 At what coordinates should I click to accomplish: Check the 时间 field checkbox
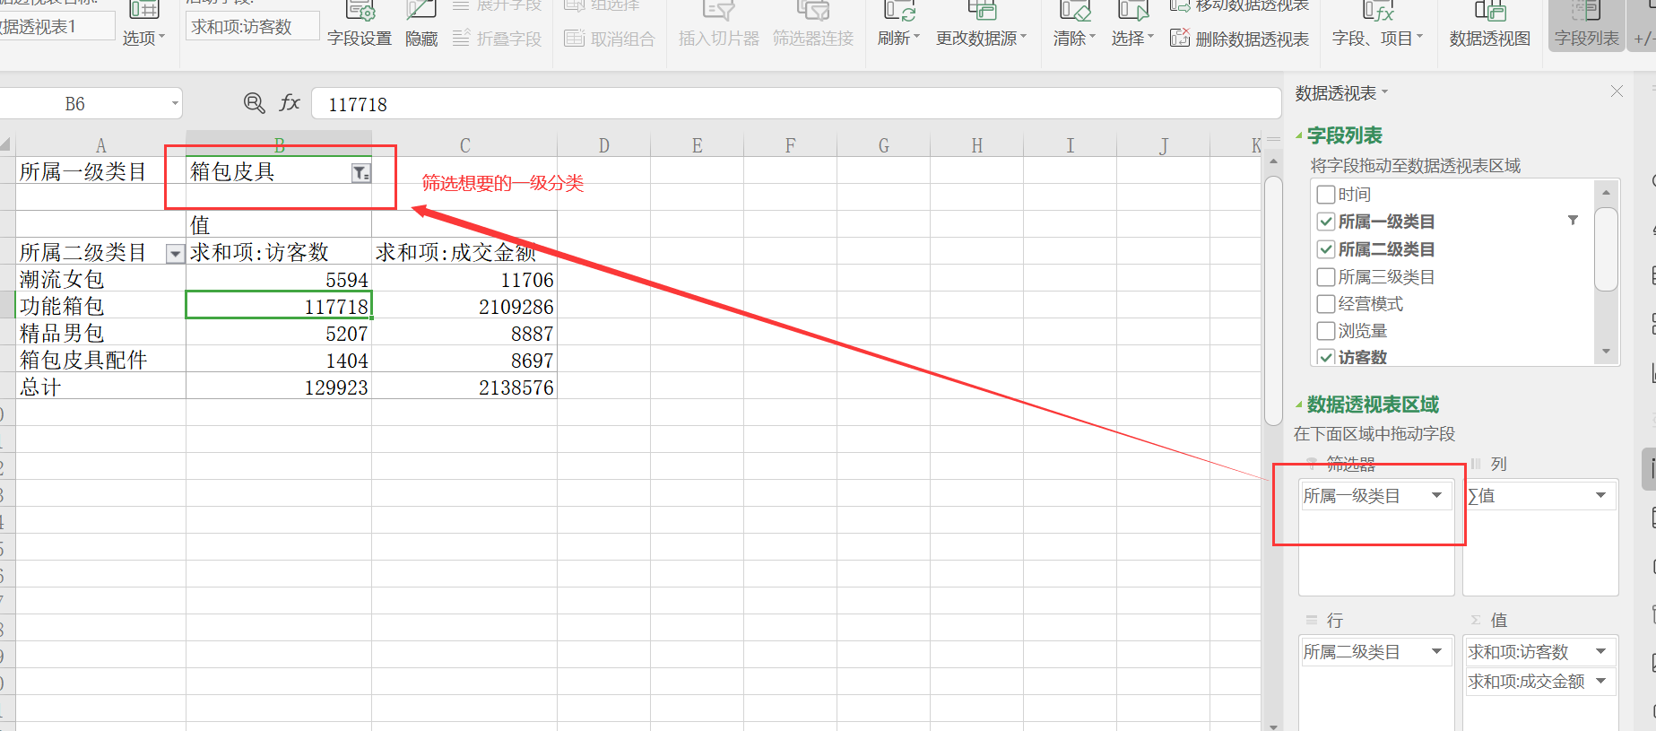[1326, 195]
